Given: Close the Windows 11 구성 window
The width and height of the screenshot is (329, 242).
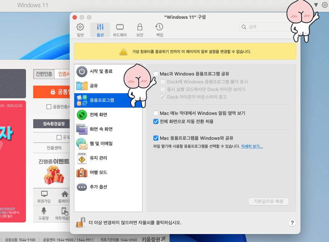Looking at the screenshot, I should (75, 17).
